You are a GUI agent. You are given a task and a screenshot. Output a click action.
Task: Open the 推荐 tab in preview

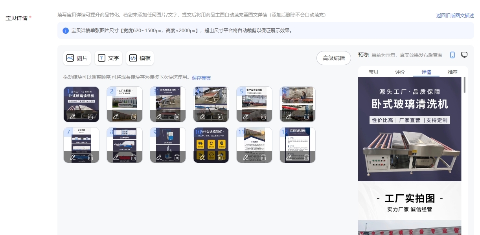[452, 72]
